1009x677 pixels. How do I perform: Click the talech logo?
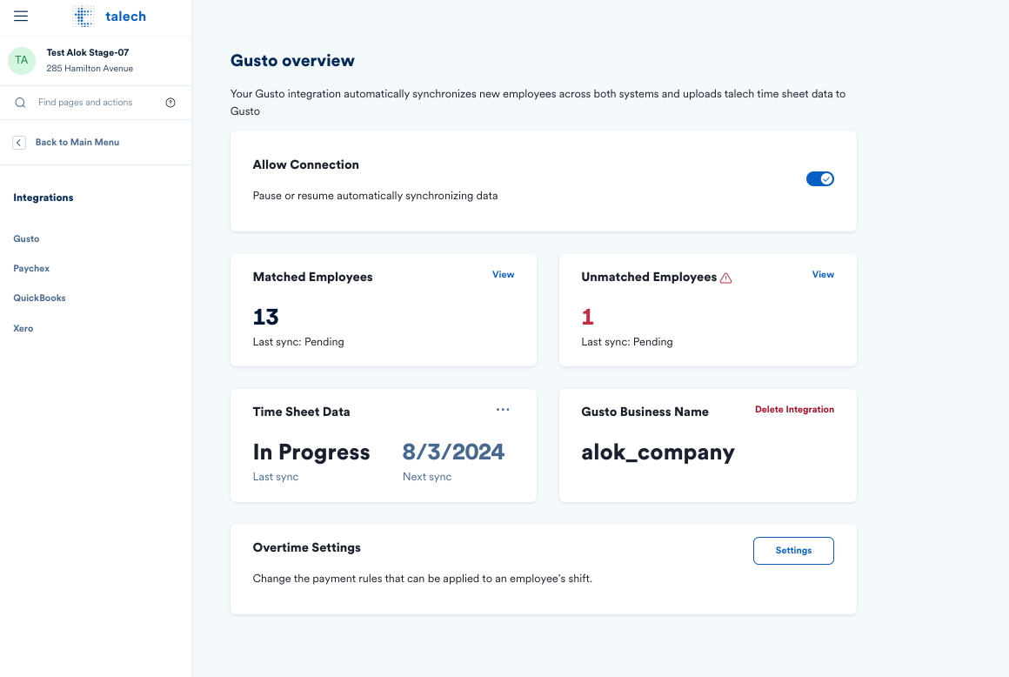point(110,16)
